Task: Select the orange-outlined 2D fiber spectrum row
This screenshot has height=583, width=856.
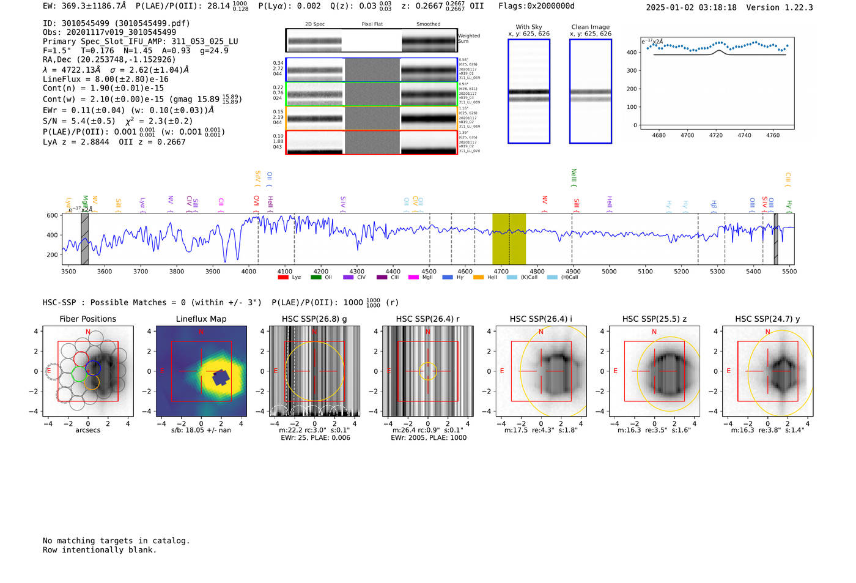Action: 371,118
